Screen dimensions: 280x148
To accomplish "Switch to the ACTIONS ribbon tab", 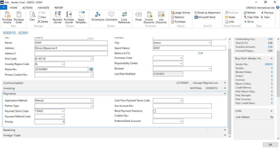I will click(x=28, y=8).
